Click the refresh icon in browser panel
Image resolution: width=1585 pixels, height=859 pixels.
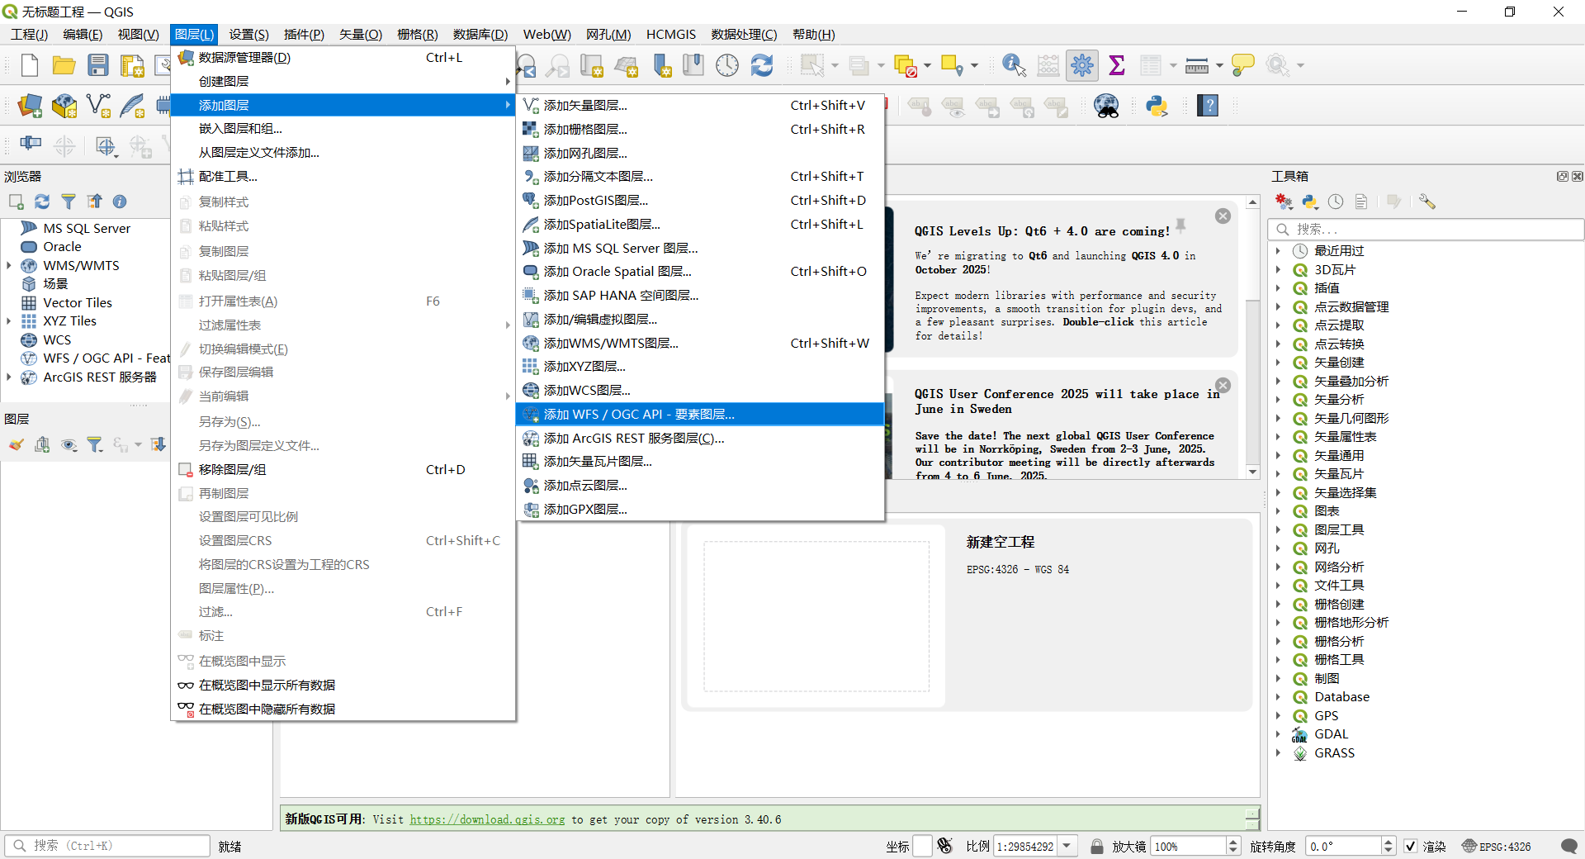tap(42, 202)
